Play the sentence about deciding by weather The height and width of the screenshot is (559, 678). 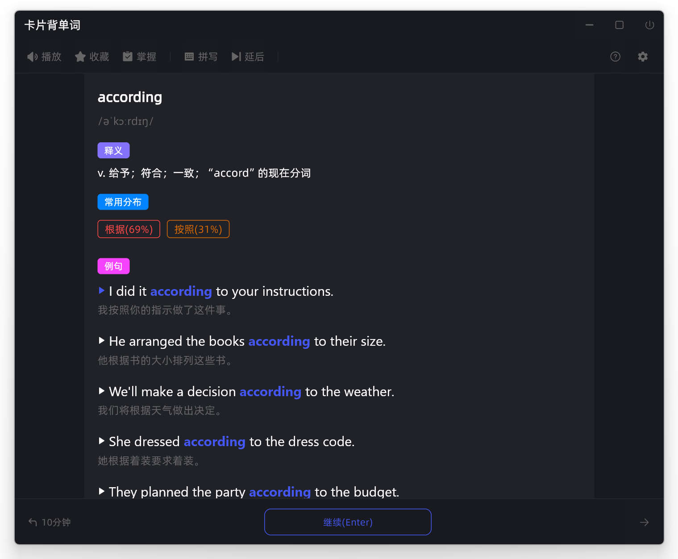point(102,391)
